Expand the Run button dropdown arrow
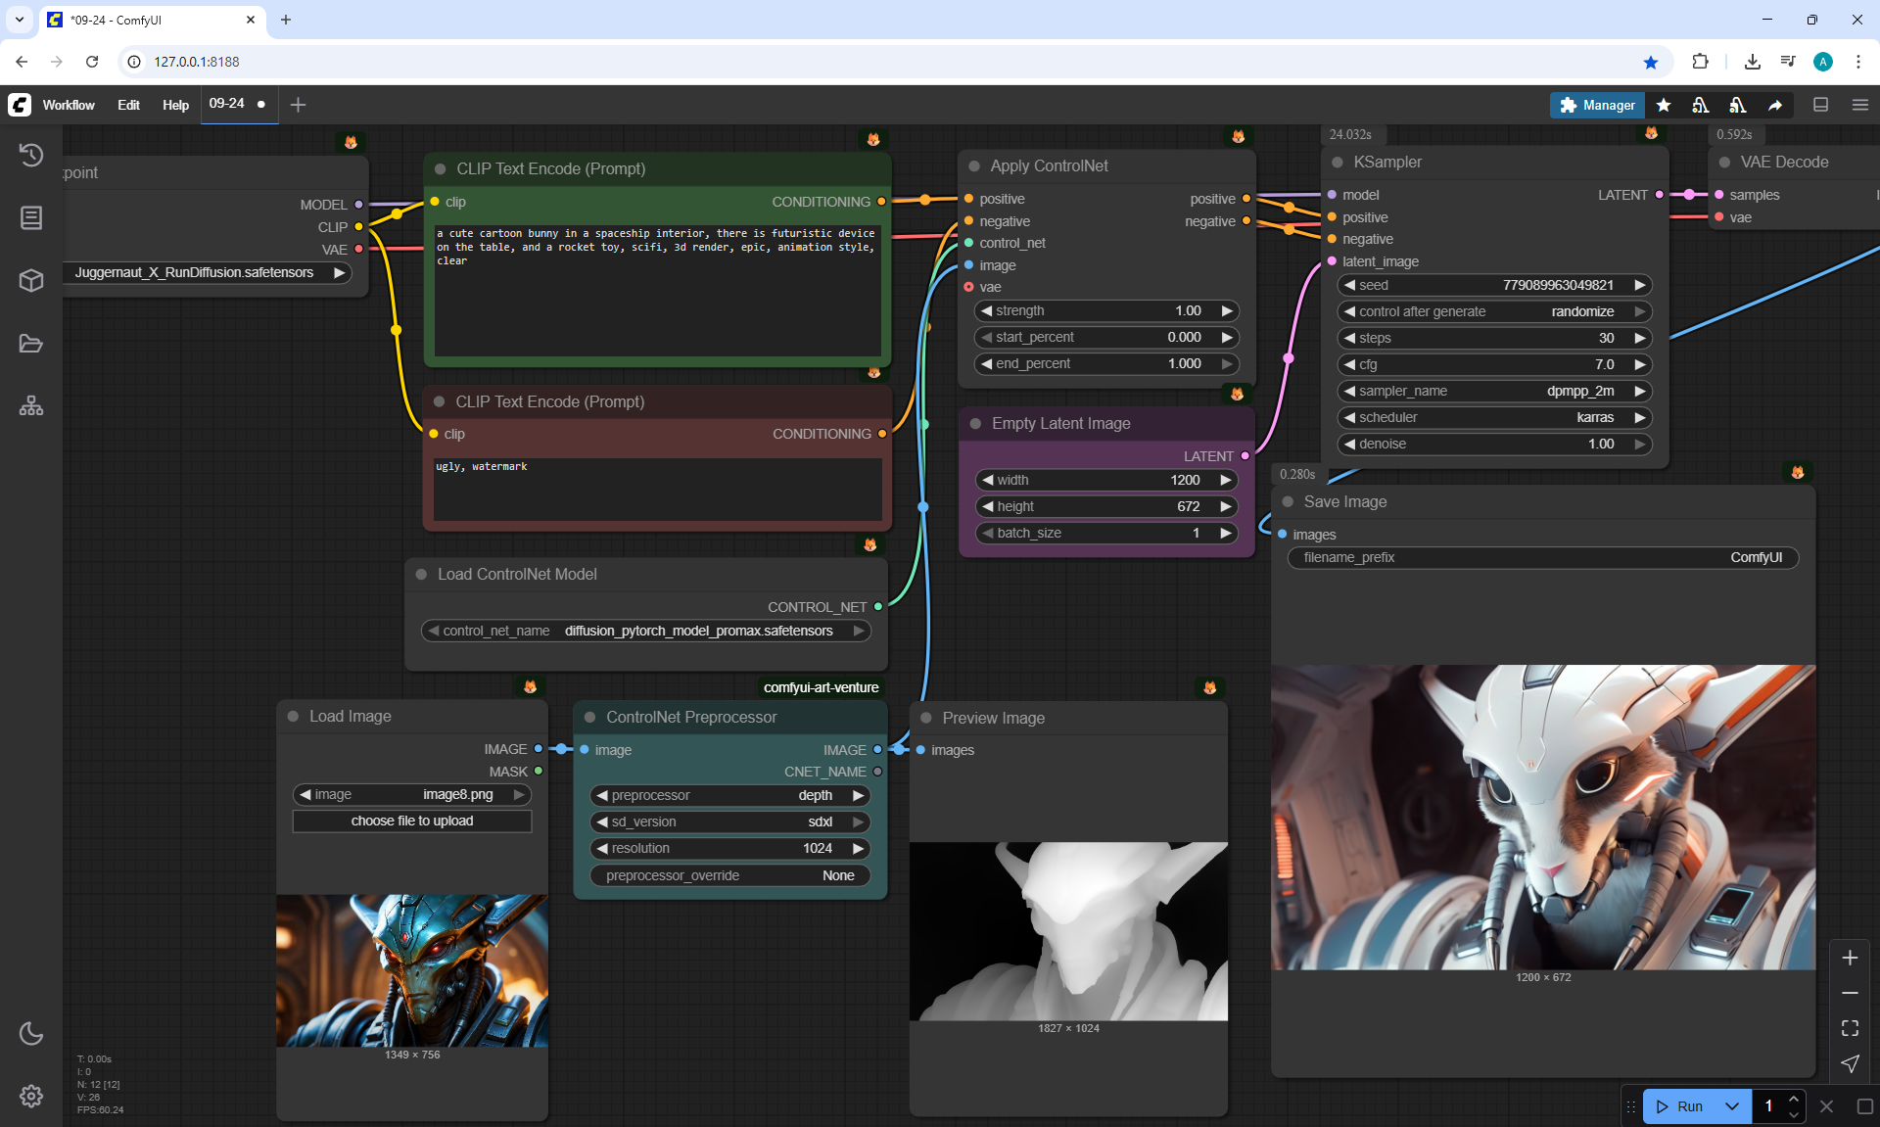Viewport: 1880px width, 1127px height. tap(1732, 1106)
